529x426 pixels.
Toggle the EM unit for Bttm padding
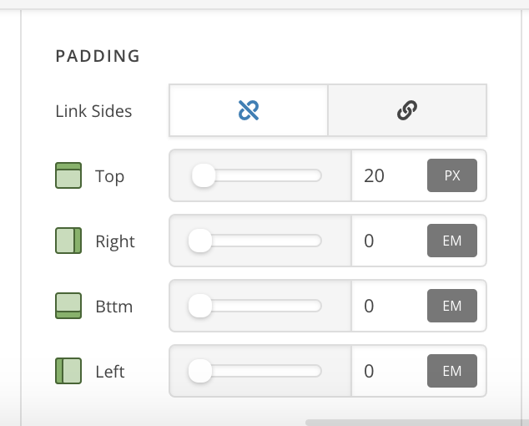[x=451, y=307]
